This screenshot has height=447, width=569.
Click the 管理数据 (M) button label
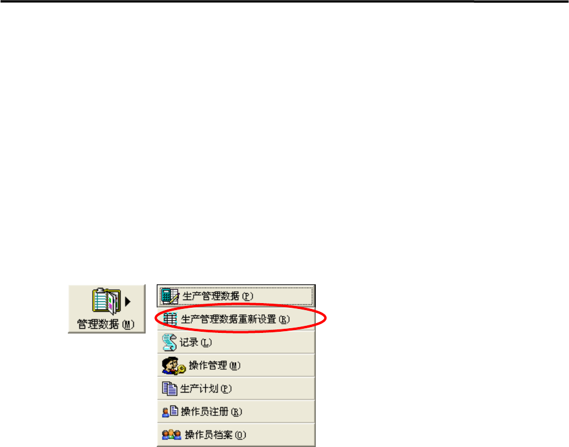(106, 324)
